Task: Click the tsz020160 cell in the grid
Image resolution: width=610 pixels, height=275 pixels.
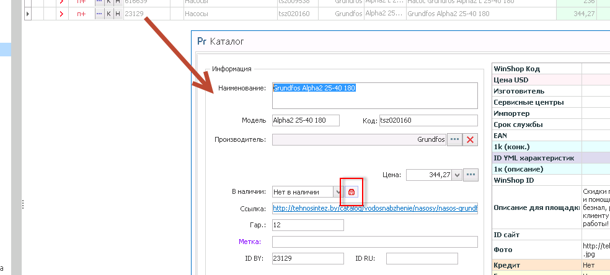Action: click(x=298, y=14)
